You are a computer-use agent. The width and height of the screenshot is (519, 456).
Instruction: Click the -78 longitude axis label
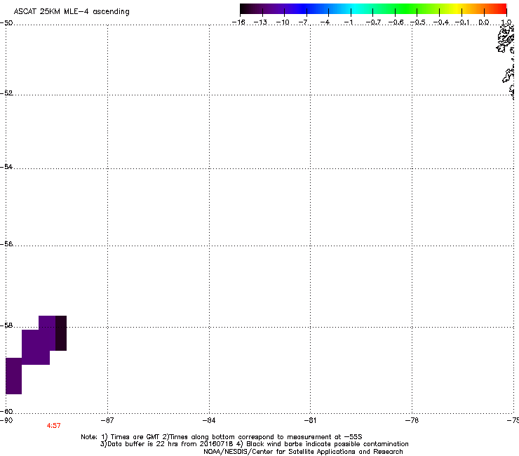click(412, 420)
